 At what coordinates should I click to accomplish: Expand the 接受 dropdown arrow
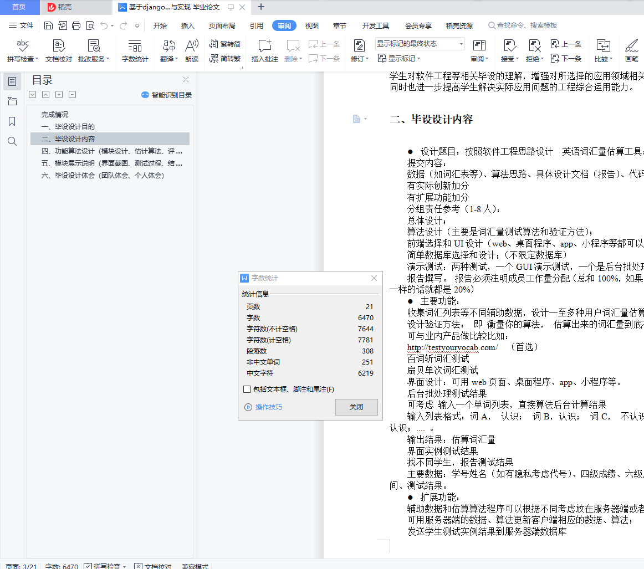tap(517, 59)
